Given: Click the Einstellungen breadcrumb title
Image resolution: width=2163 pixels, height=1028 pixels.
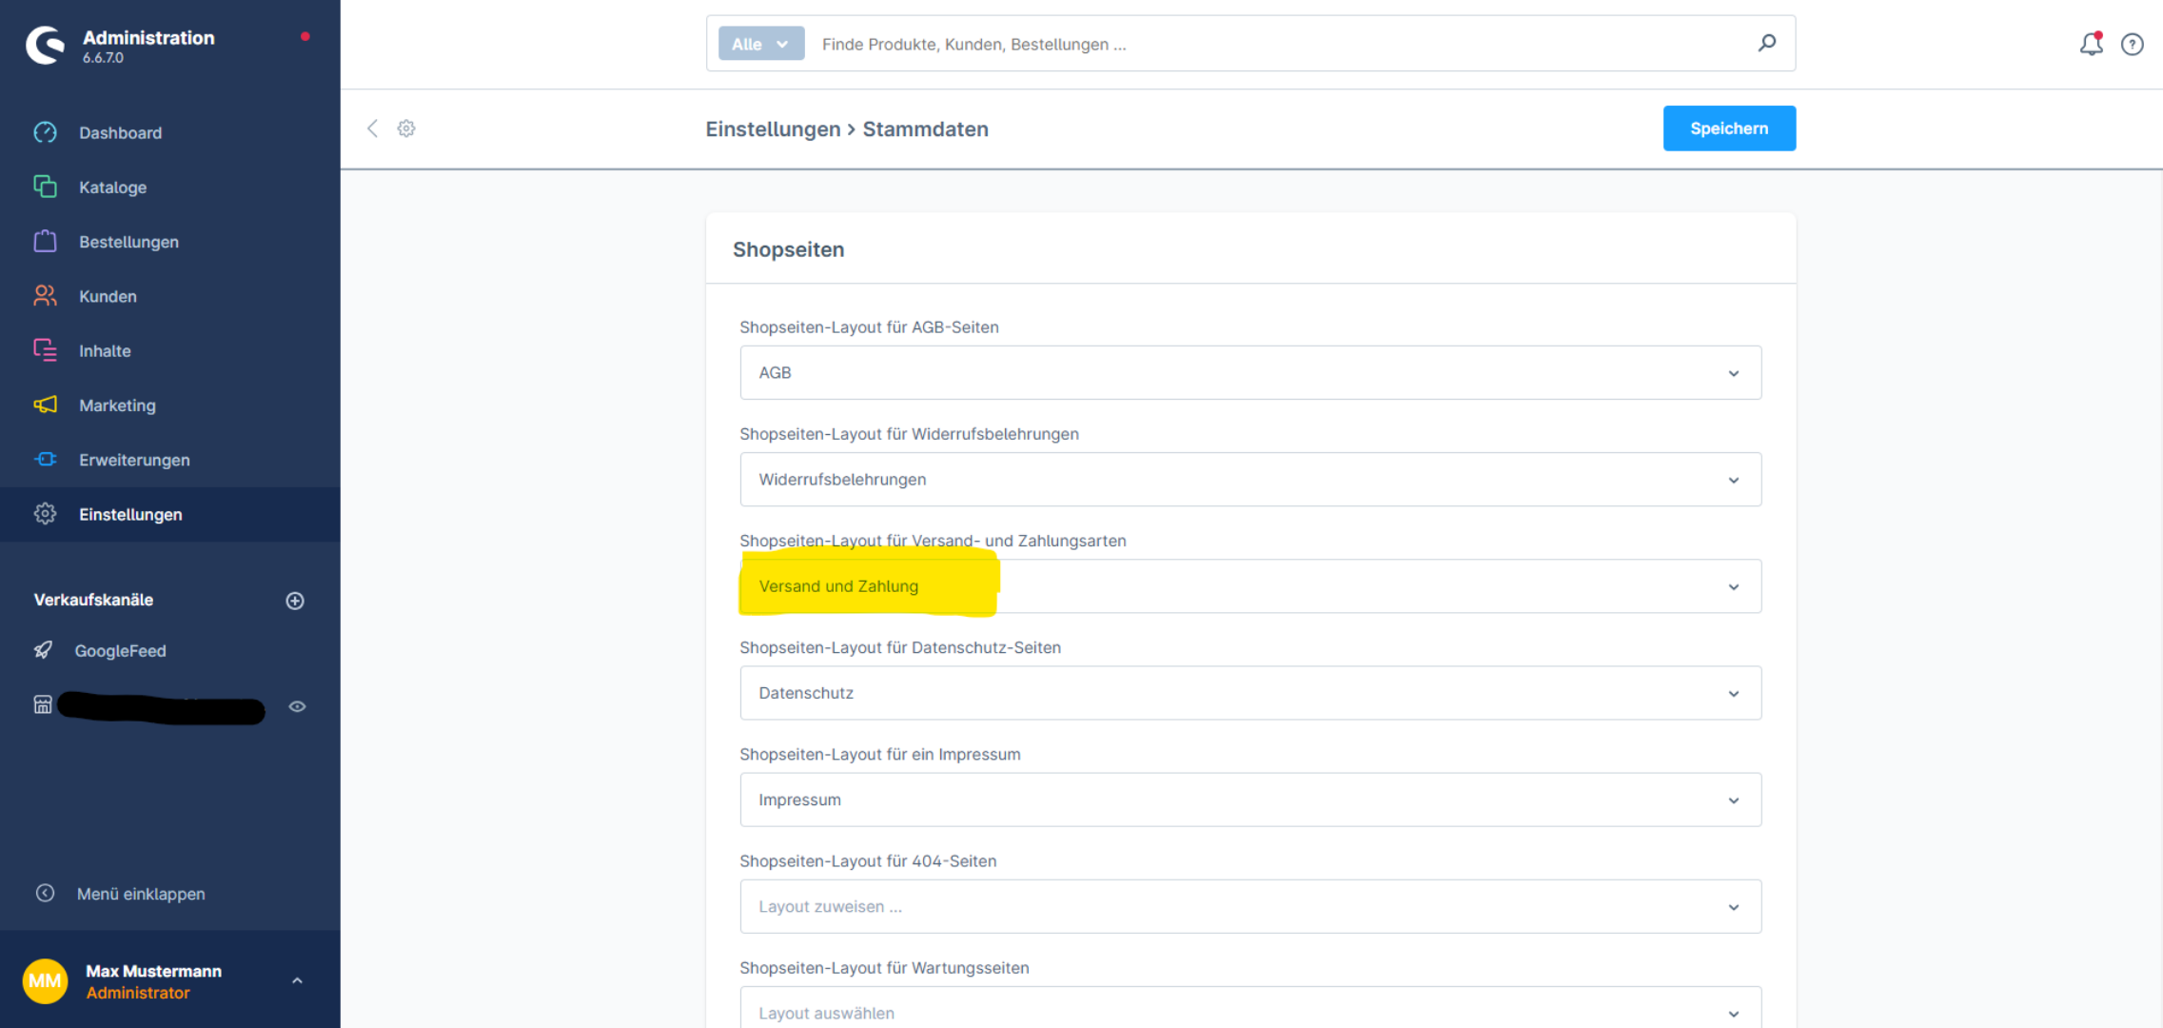Looking at the screenshot, I should [773, 128].
